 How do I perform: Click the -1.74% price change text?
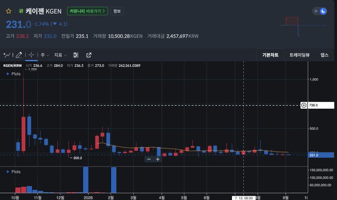tap(41, 24)
